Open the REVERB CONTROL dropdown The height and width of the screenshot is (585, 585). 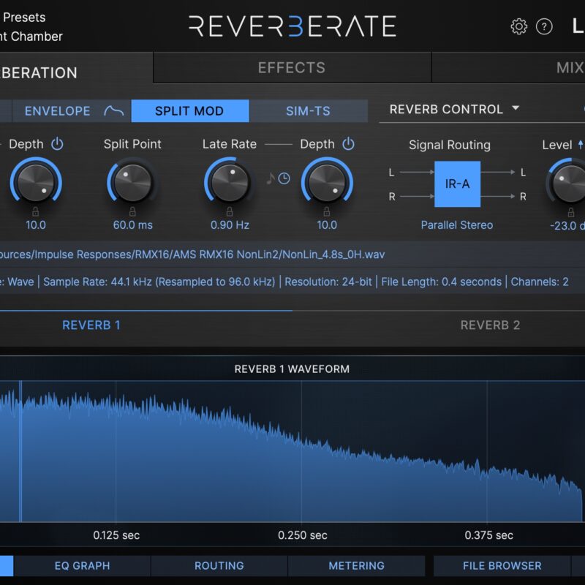pyautogui.click(x=454, y=109)
